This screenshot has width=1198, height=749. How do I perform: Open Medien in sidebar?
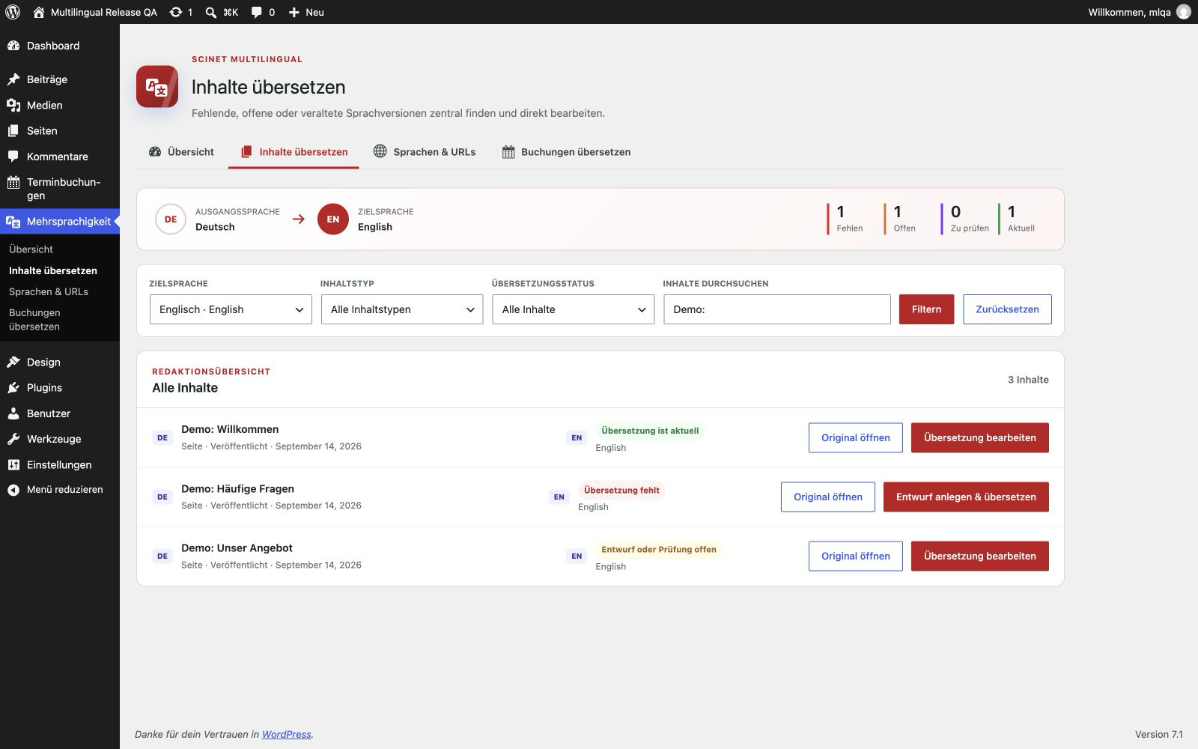60,106
